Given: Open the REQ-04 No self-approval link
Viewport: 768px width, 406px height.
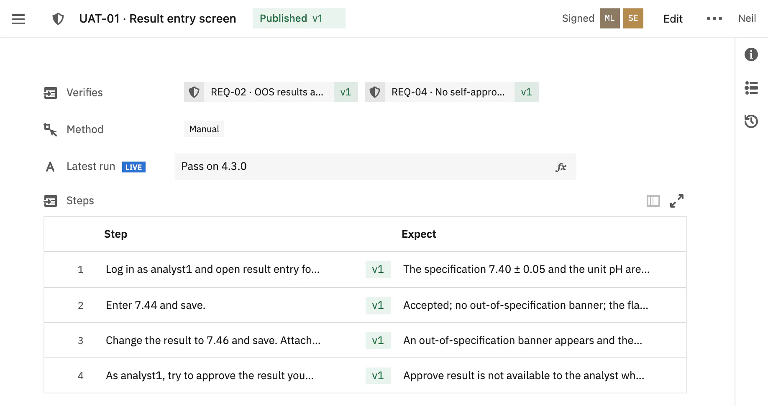Looking at the screenshot, I should (x=448, y=92).
